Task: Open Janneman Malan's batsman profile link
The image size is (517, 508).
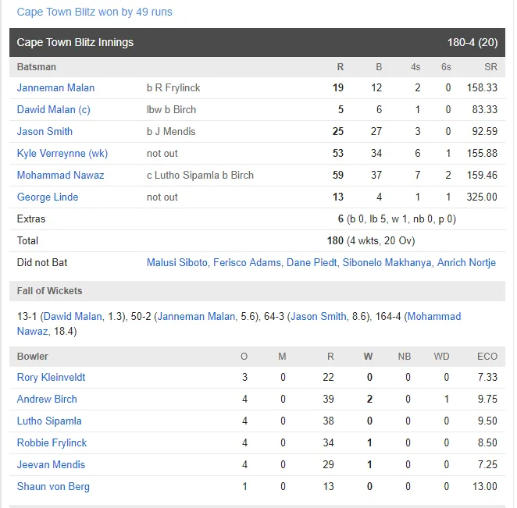Action: click(55, 87)
